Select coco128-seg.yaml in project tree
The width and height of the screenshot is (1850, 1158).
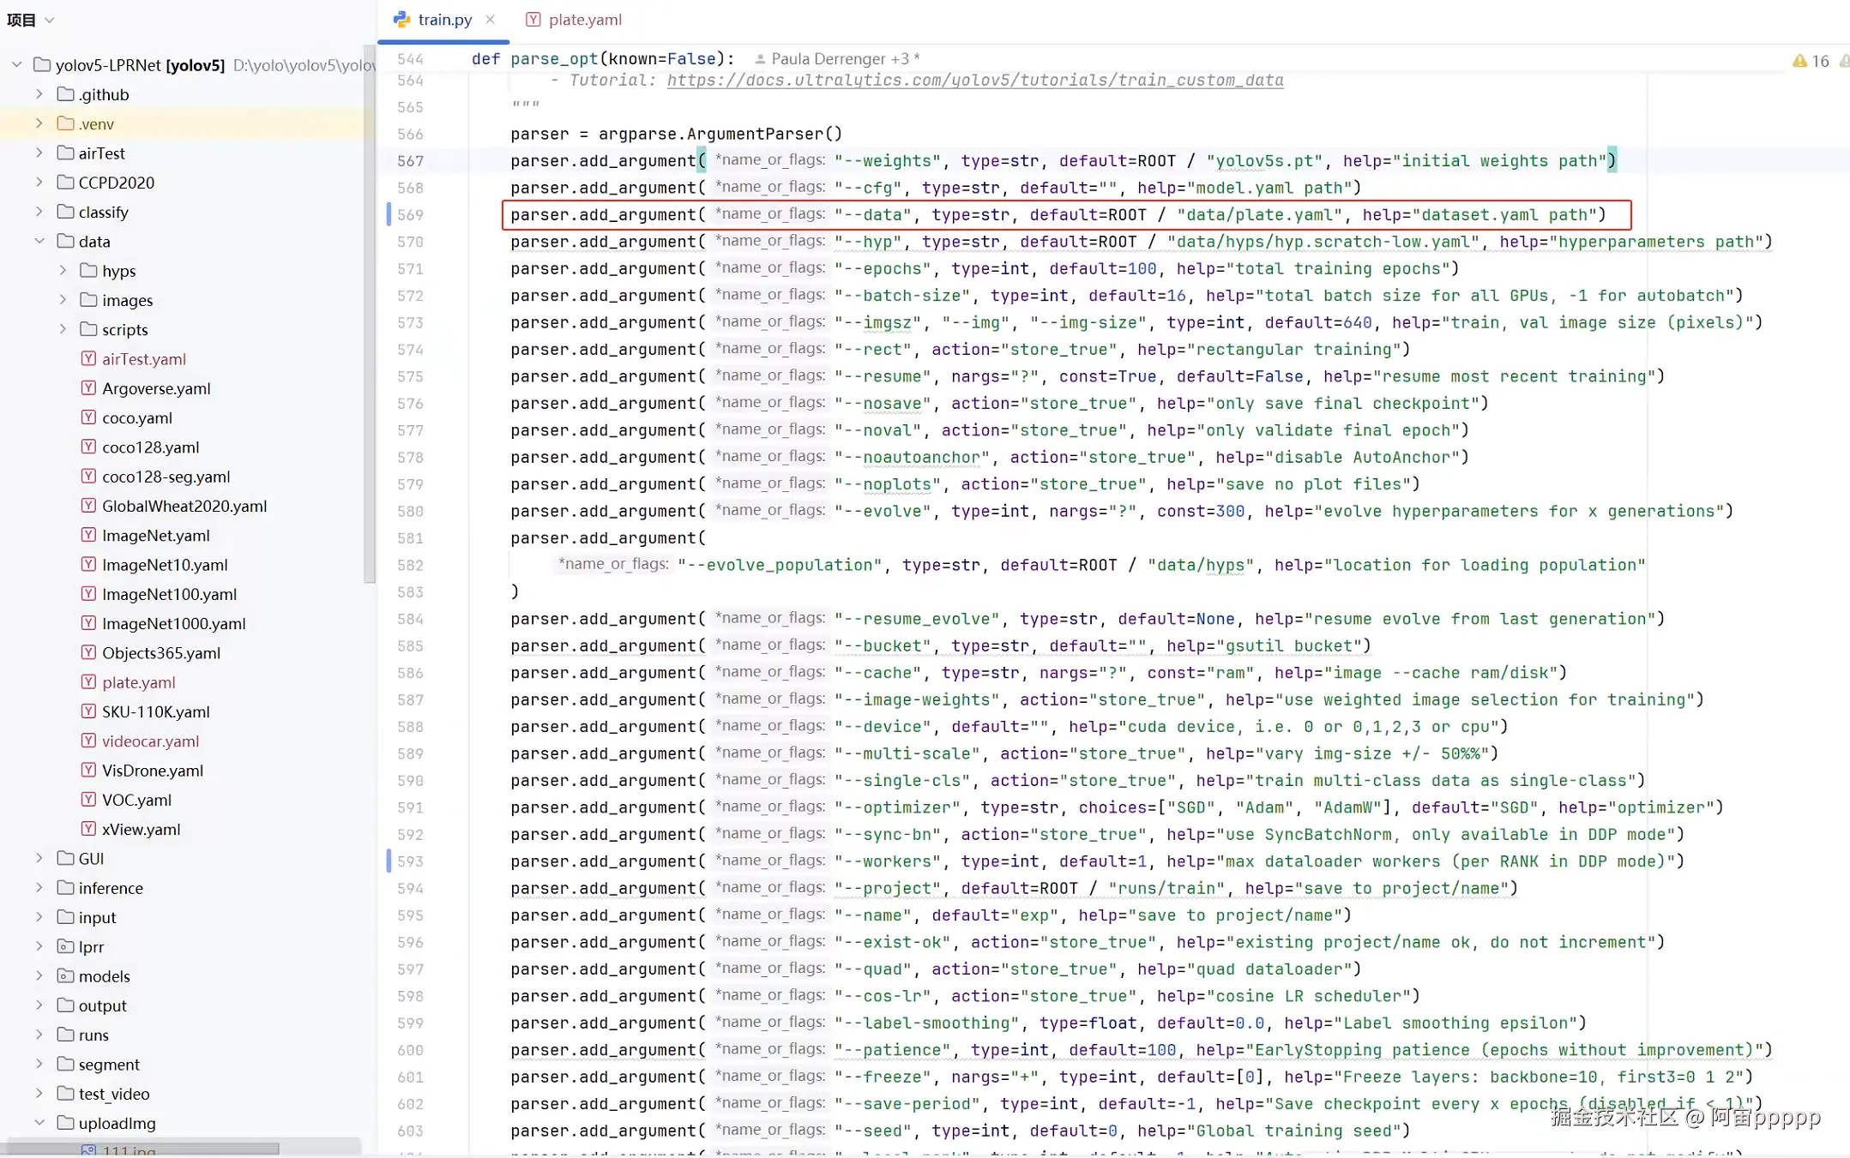coord(166,477)
